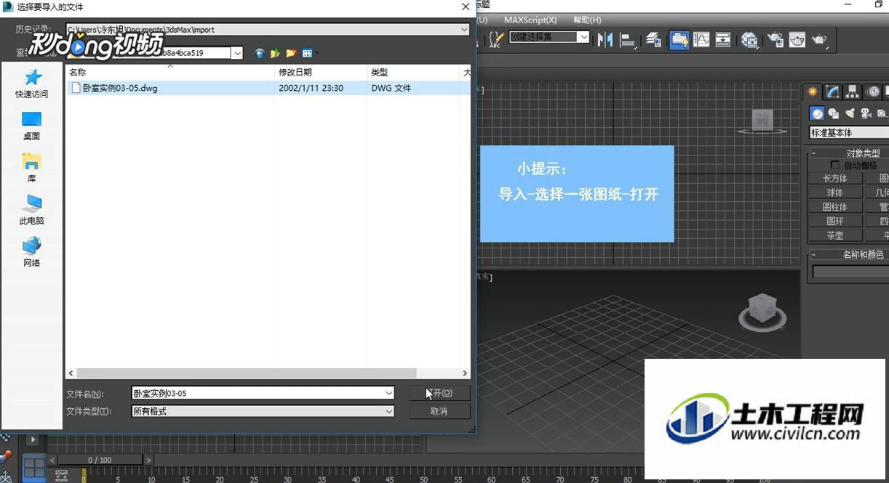Screen dimensions: 889x483
Task: Open the Rendered Frame Window icon
Action: (797, 39)
